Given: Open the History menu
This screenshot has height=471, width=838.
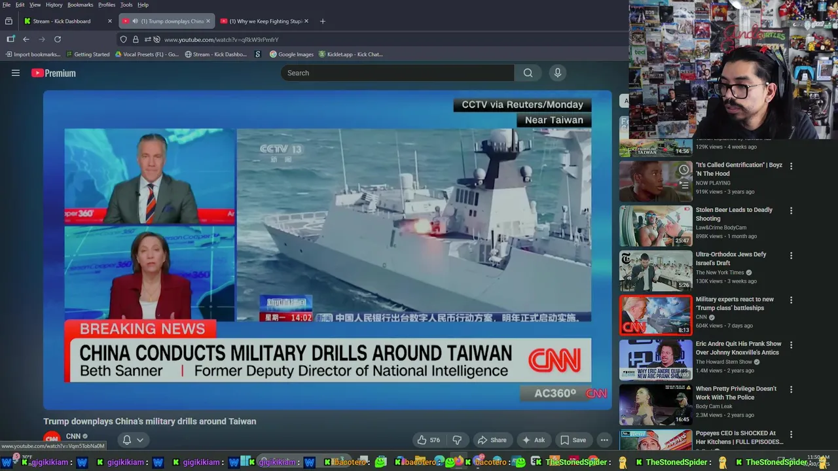Looking at the screenshot, I should [x=54, y=5].
